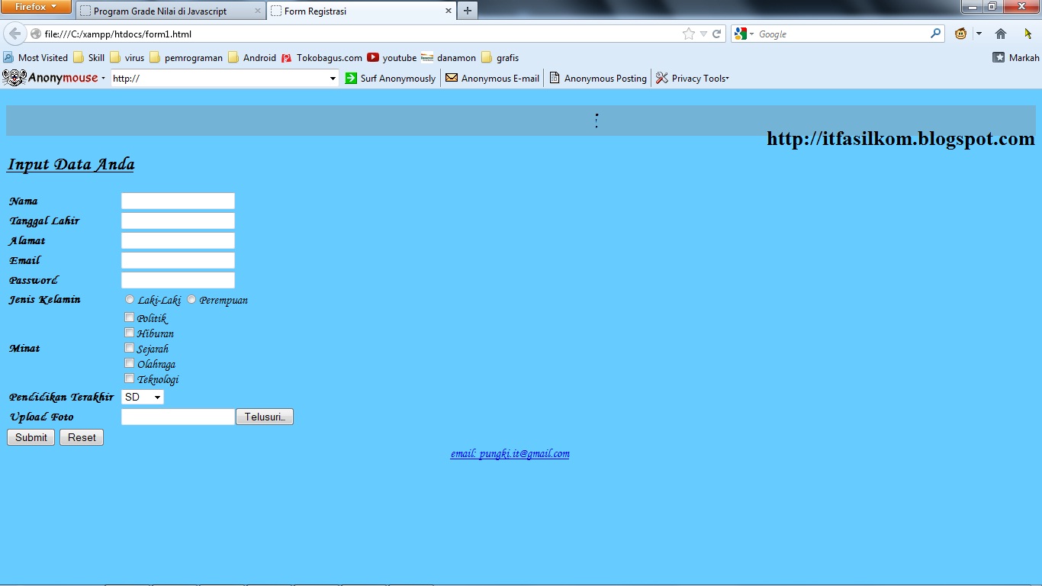Image resolution: width=1042 pixels, height=586 pixels.
Task: Enable the Teknologi checkbox under Minat
Action: 130,378
